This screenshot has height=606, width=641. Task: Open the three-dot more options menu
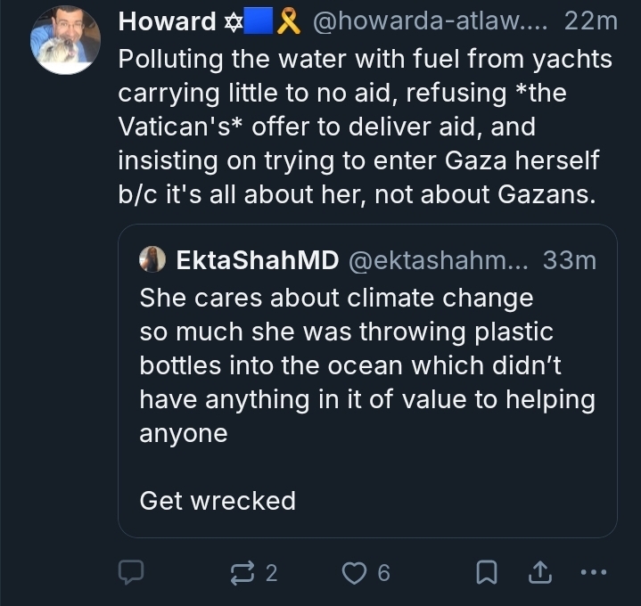click(593, 573)
